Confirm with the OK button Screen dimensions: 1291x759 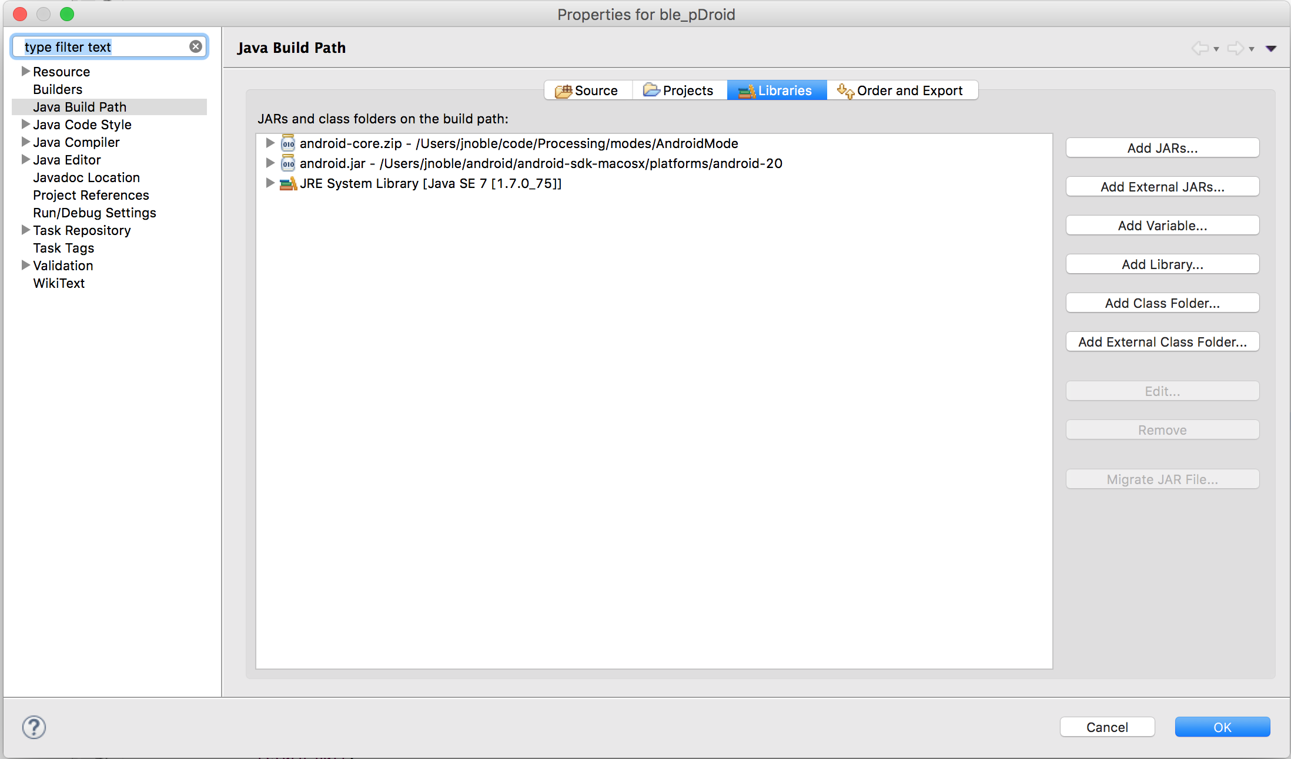coord(1222,727)
